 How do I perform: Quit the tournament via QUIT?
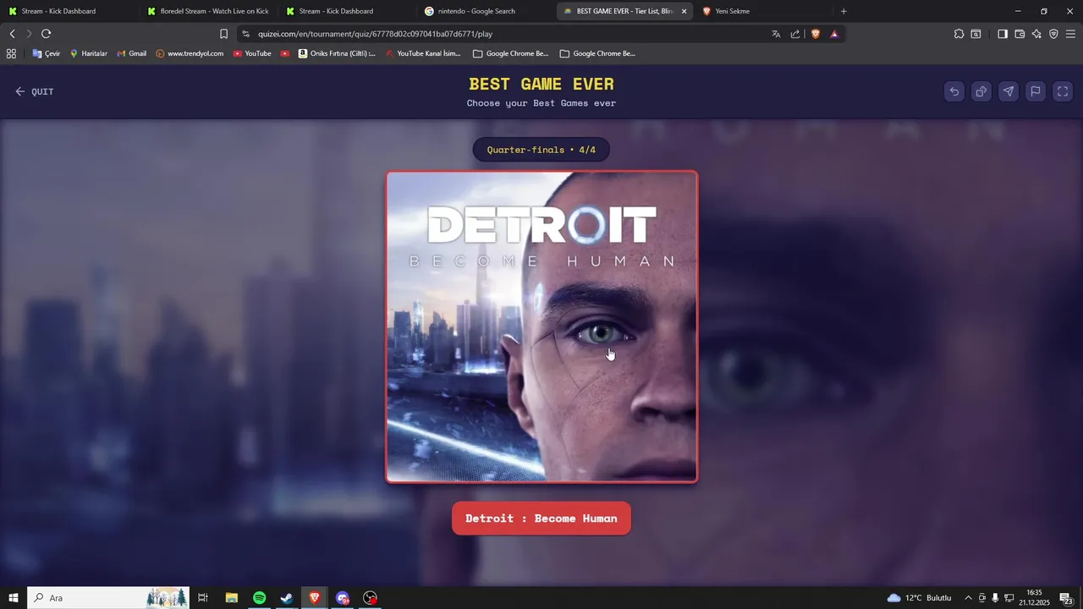click(35, 91)
